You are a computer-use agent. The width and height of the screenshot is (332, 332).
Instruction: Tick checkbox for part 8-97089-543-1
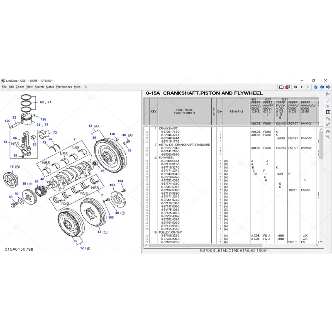pyautogui.click(x=147, y=161)
